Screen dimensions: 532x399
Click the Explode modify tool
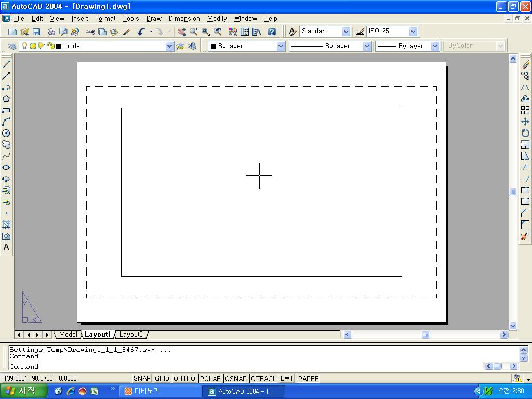(525, 236)
